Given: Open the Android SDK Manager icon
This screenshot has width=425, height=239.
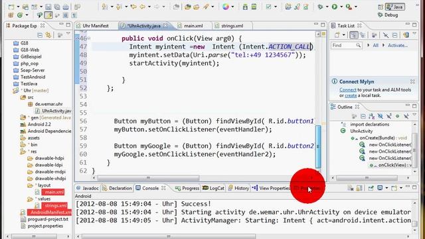Looking at the screenshot, I should [x=245, y=7].
